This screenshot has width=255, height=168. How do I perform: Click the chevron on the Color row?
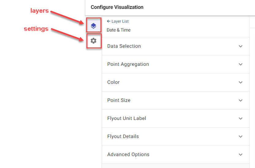pyautogui.click(x=241, y=82)
